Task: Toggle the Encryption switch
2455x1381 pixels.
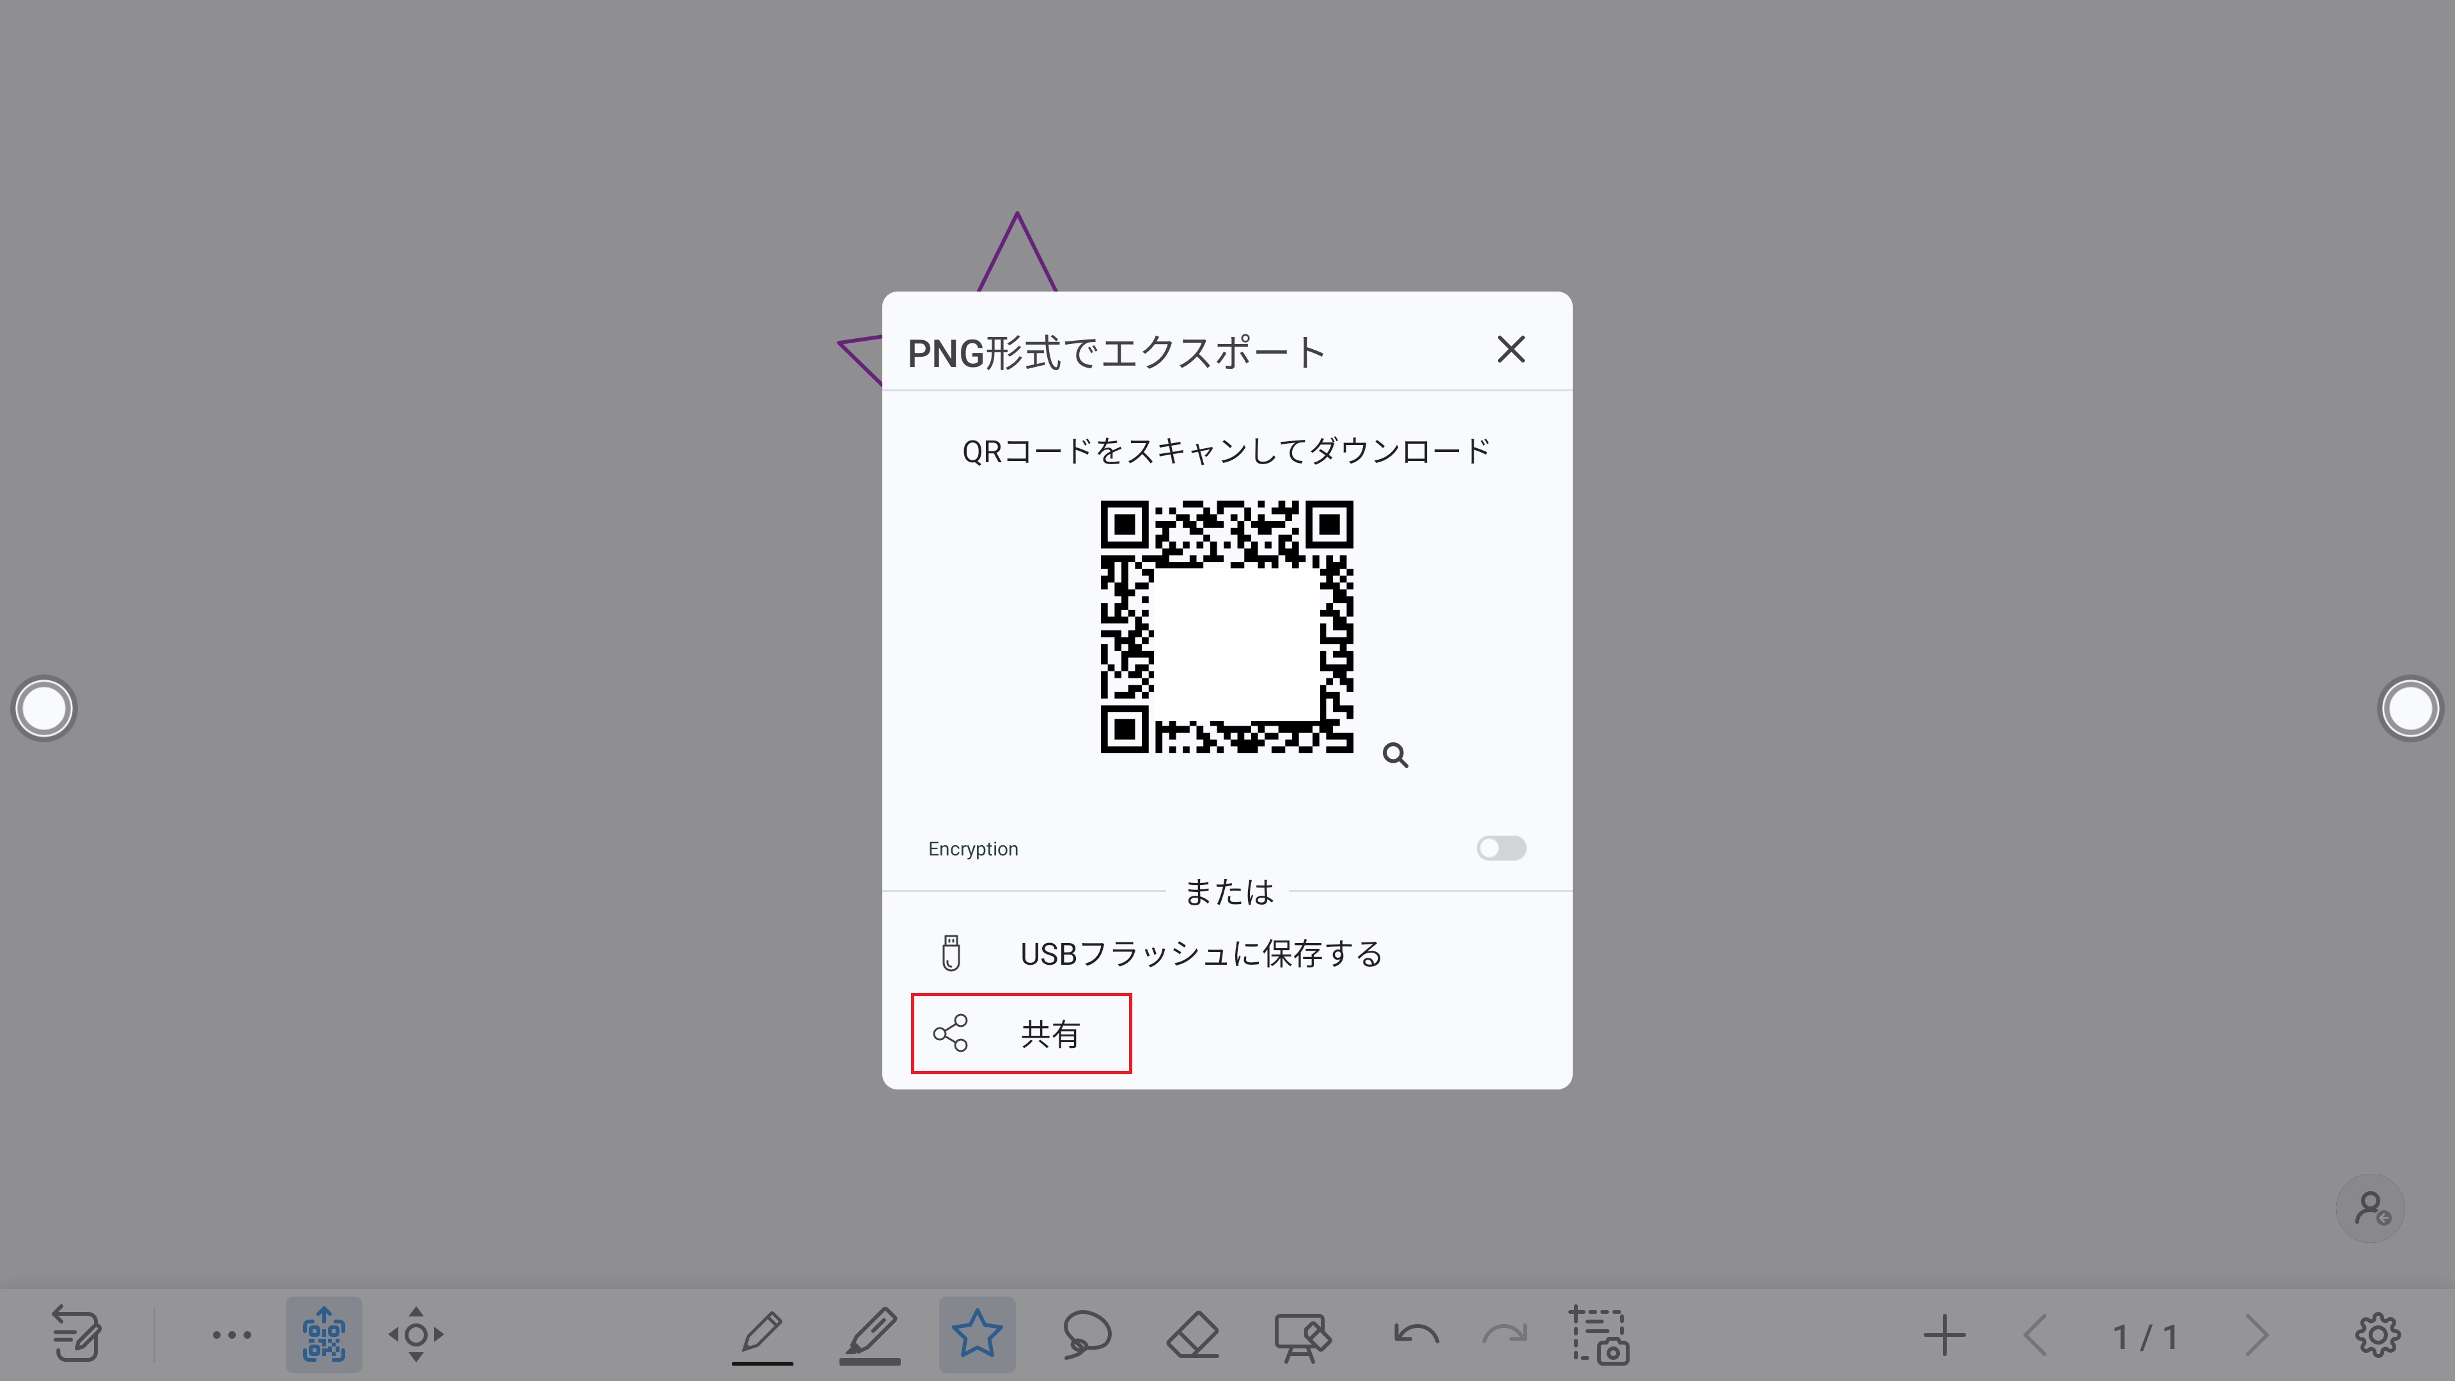Action: pyautogui.click(x=1501, y=848)
